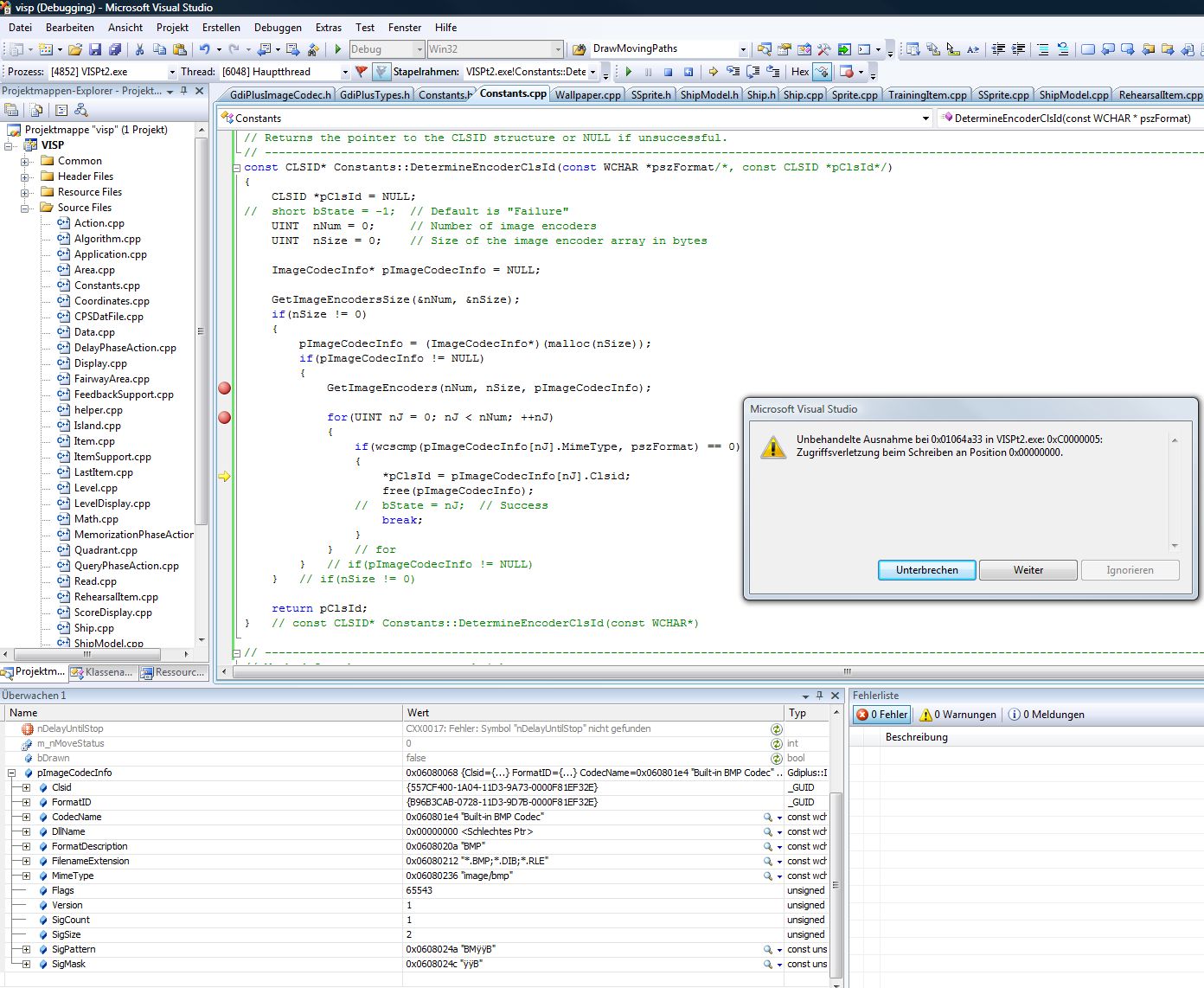Click the Step Into debug icon
Image resolution: width=1204 pixels, height=988 pixels.
coord(733,72)
